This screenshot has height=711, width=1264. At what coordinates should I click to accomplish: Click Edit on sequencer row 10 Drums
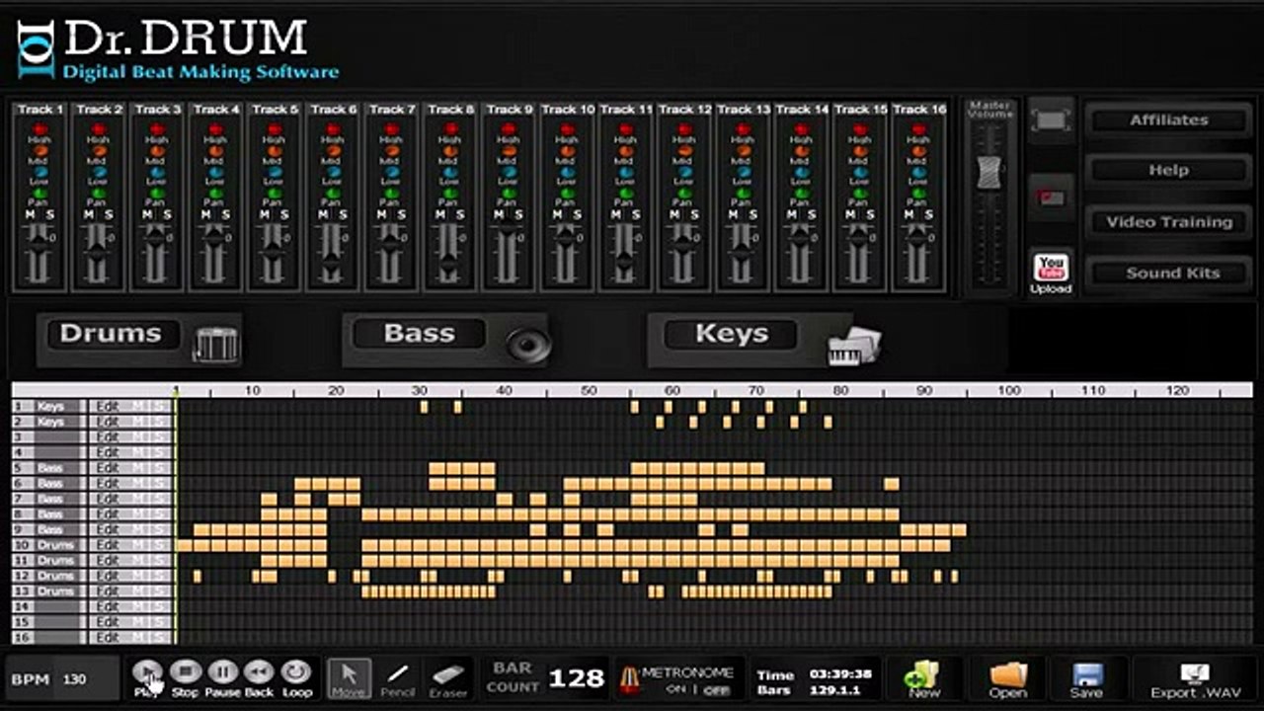tap(107, 545)
